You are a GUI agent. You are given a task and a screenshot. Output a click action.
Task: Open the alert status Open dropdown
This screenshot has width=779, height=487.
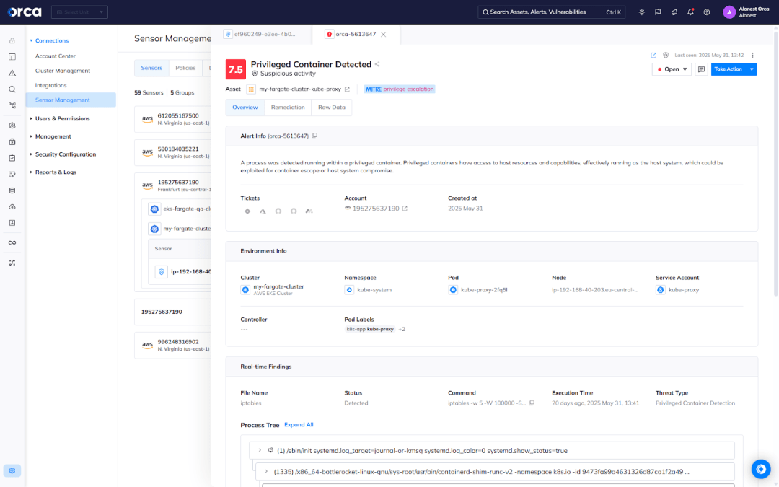tap(672, 69)
